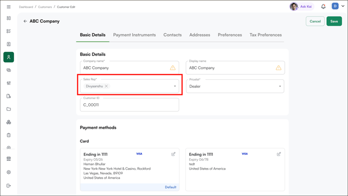
Task: Click the Customer ID field C_00011
Action: tap(129, 105)
